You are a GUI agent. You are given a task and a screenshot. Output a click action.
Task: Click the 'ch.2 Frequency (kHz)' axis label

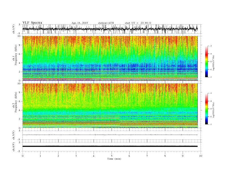15,102
